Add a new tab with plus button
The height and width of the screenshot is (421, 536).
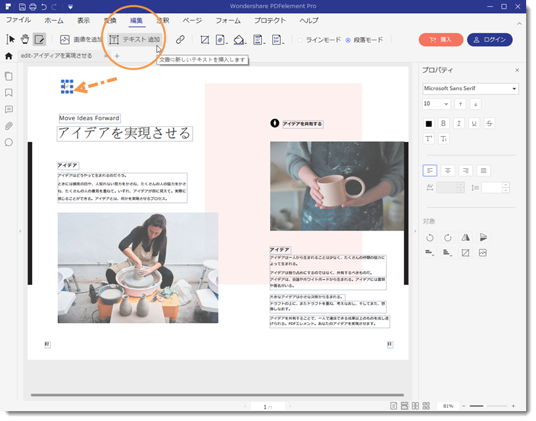(x=117, y=56)
